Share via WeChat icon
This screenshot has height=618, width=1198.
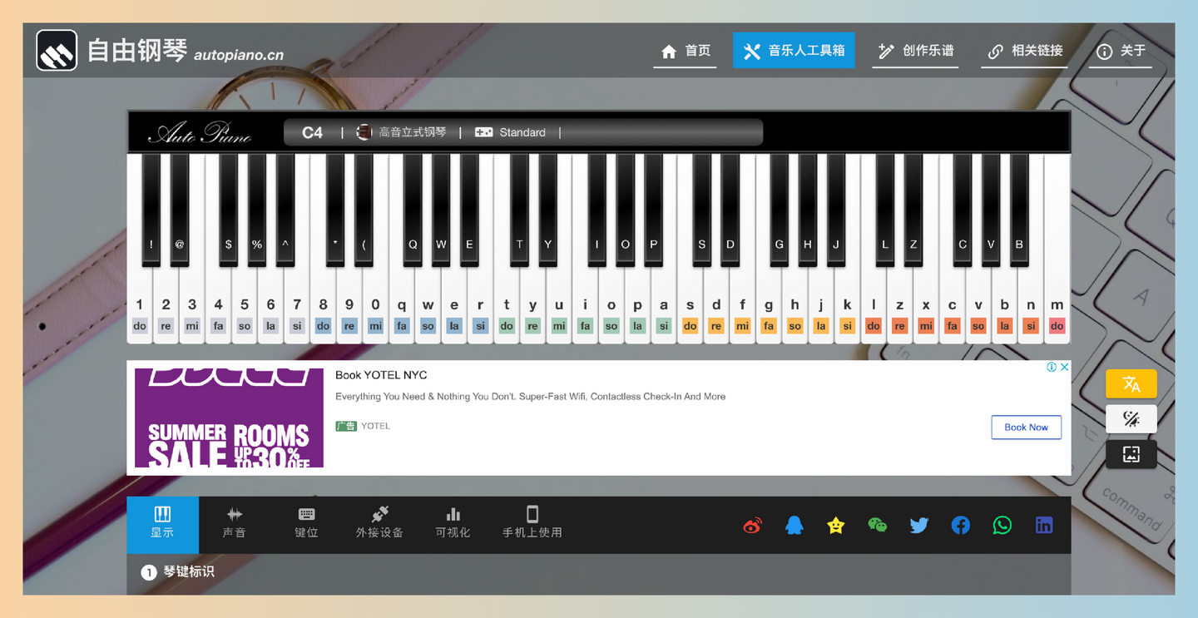pyautogui.click(x=877, y=525)
